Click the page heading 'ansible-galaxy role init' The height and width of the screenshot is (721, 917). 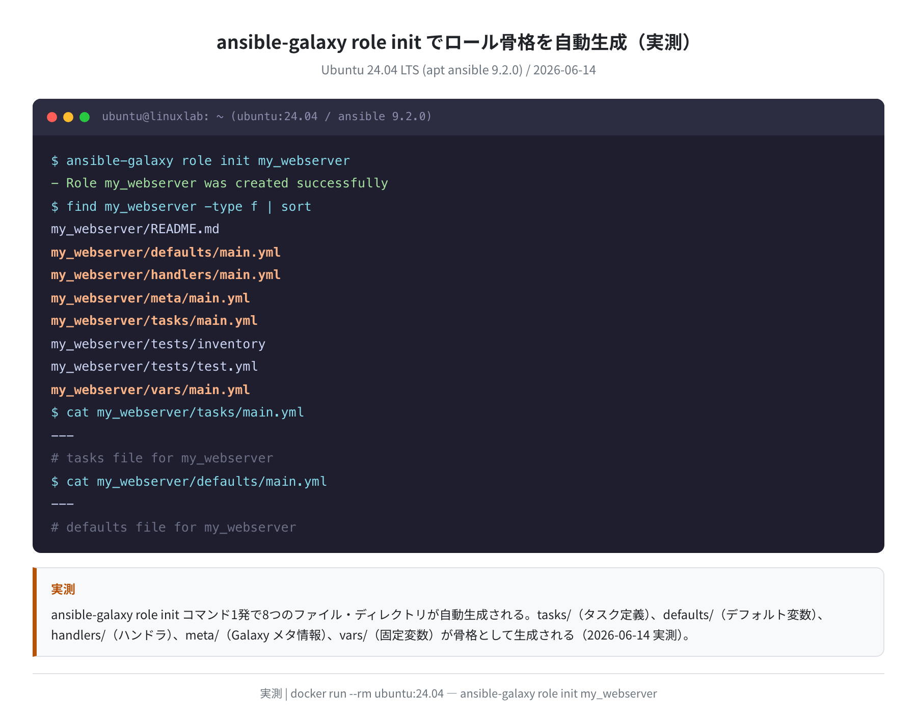[x=319, y=43]
